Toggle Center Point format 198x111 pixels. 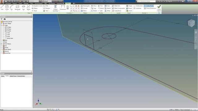[148, 6]
